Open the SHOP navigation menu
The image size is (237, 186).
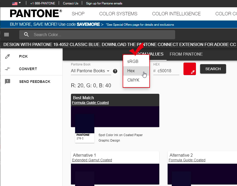pyautogui.click(x=78, y=14)
